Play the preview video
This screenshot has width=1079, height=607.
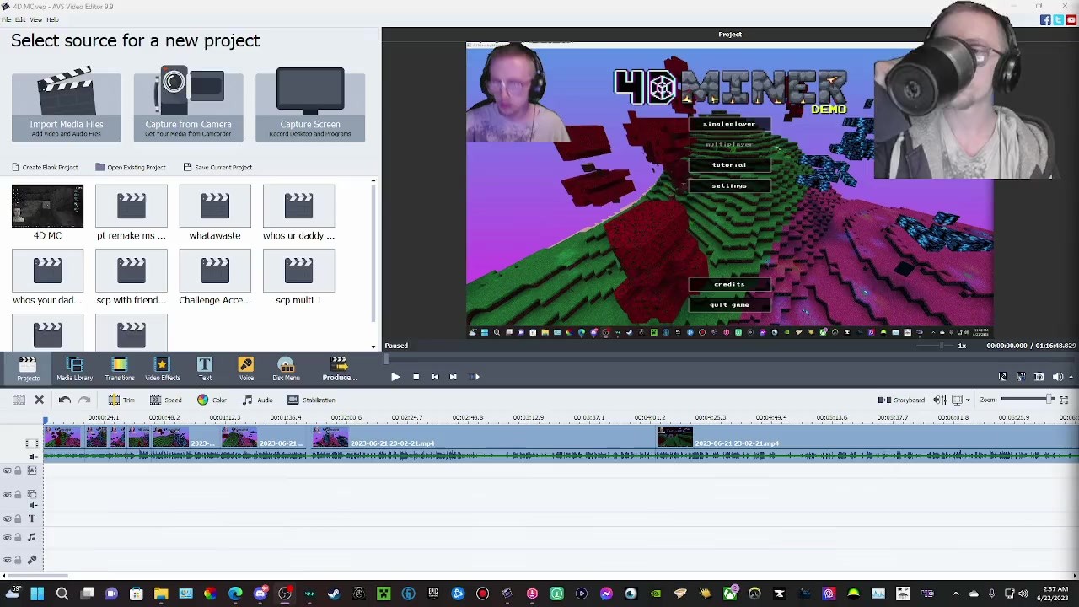click(x=395, y=377)
